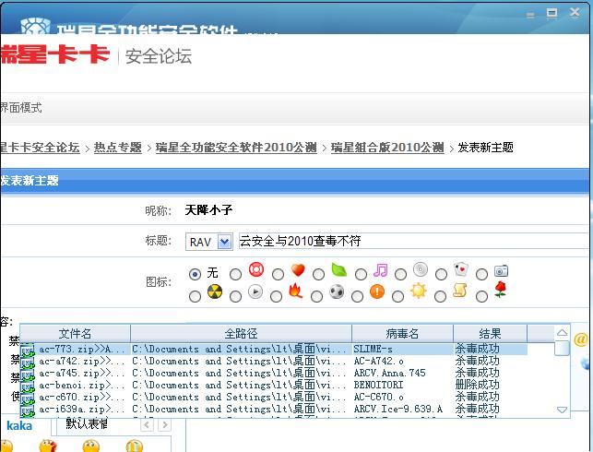The width and height of the screenshot is (593, 452).
Task: Switch to the 默认表情 emoticon tab
Action: point(87,424)
